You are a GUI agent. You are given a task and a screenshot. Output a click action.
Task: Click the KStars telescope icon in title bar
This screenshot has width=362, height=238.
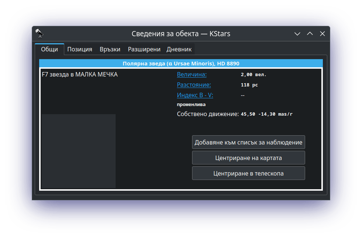coord(40,34)
